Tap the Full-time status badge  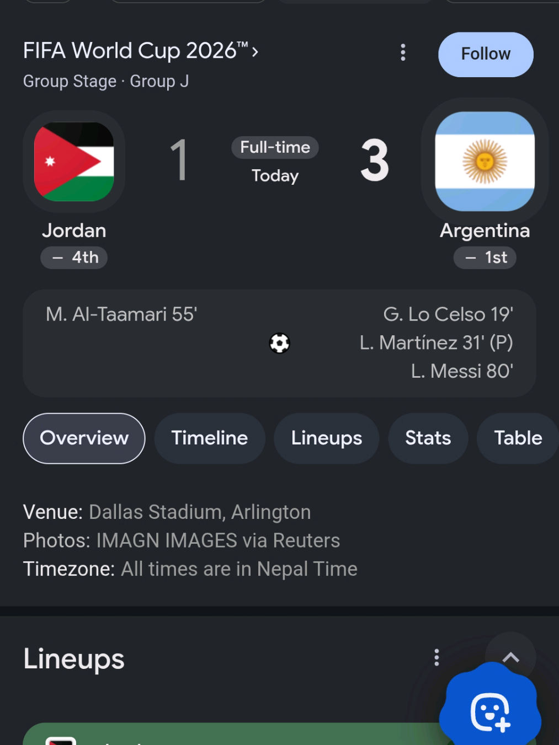(275, 147)
